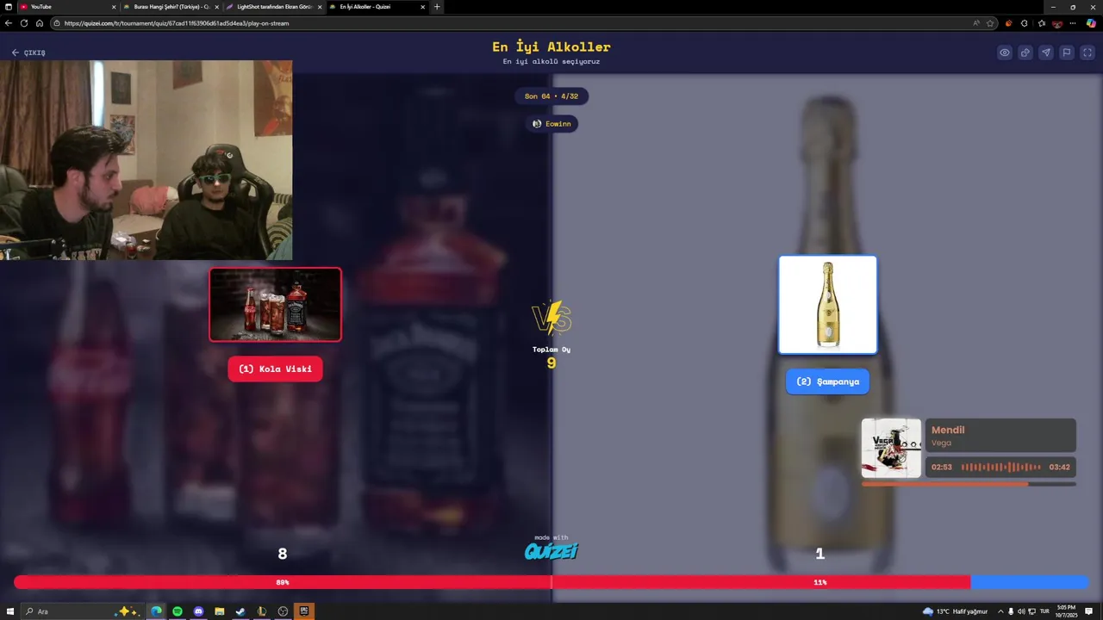Click the send/share paper plane icon
1103x620 pixels.
coord(1046,53)
